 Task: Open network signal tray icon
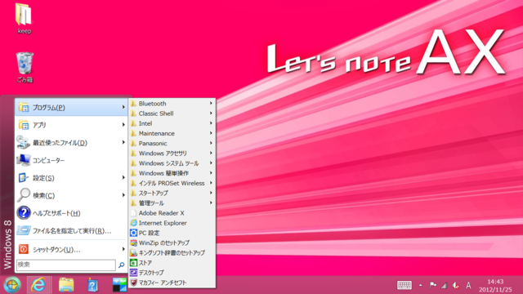point(444,285)
